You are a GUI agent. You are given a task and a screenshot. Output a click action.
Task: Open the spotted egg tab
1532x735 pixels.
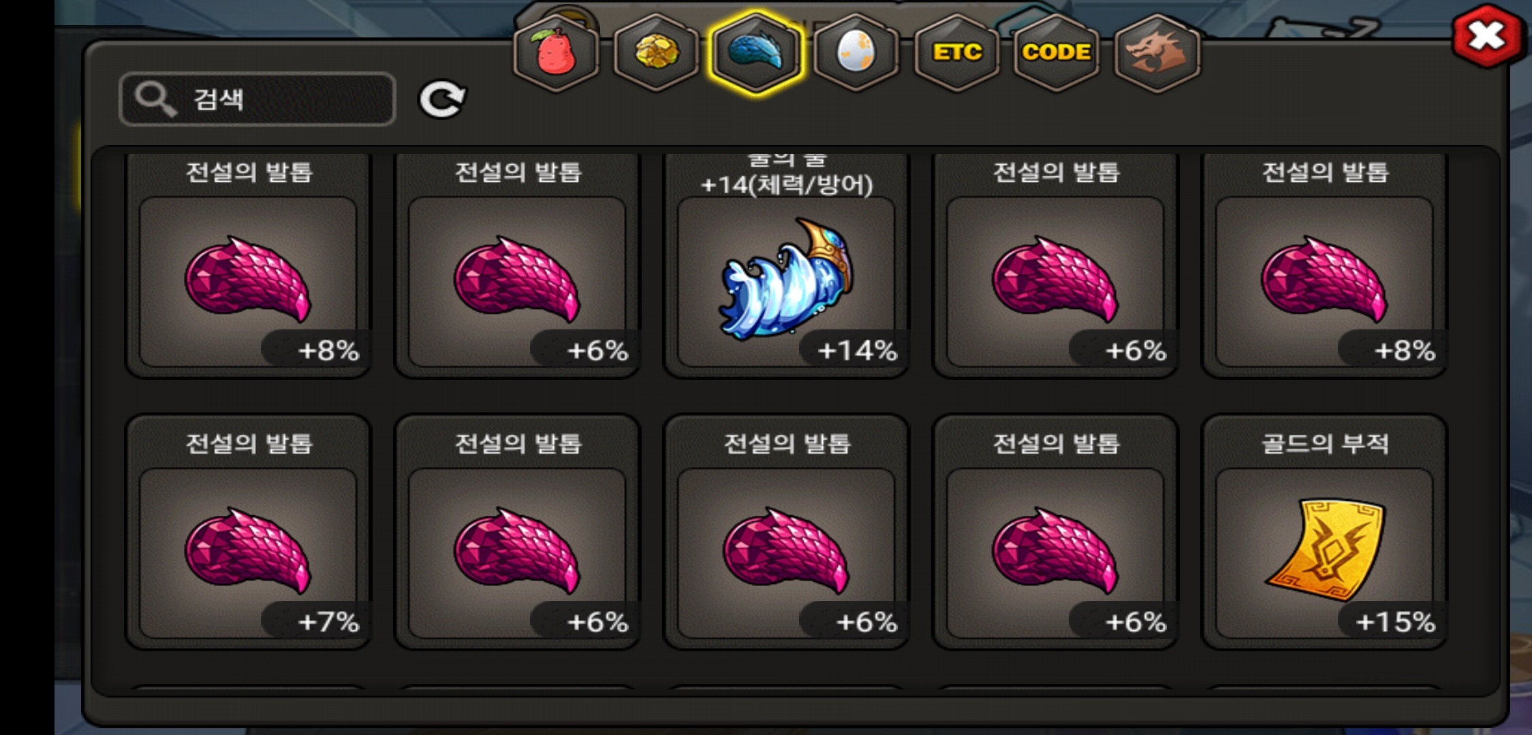856,53
